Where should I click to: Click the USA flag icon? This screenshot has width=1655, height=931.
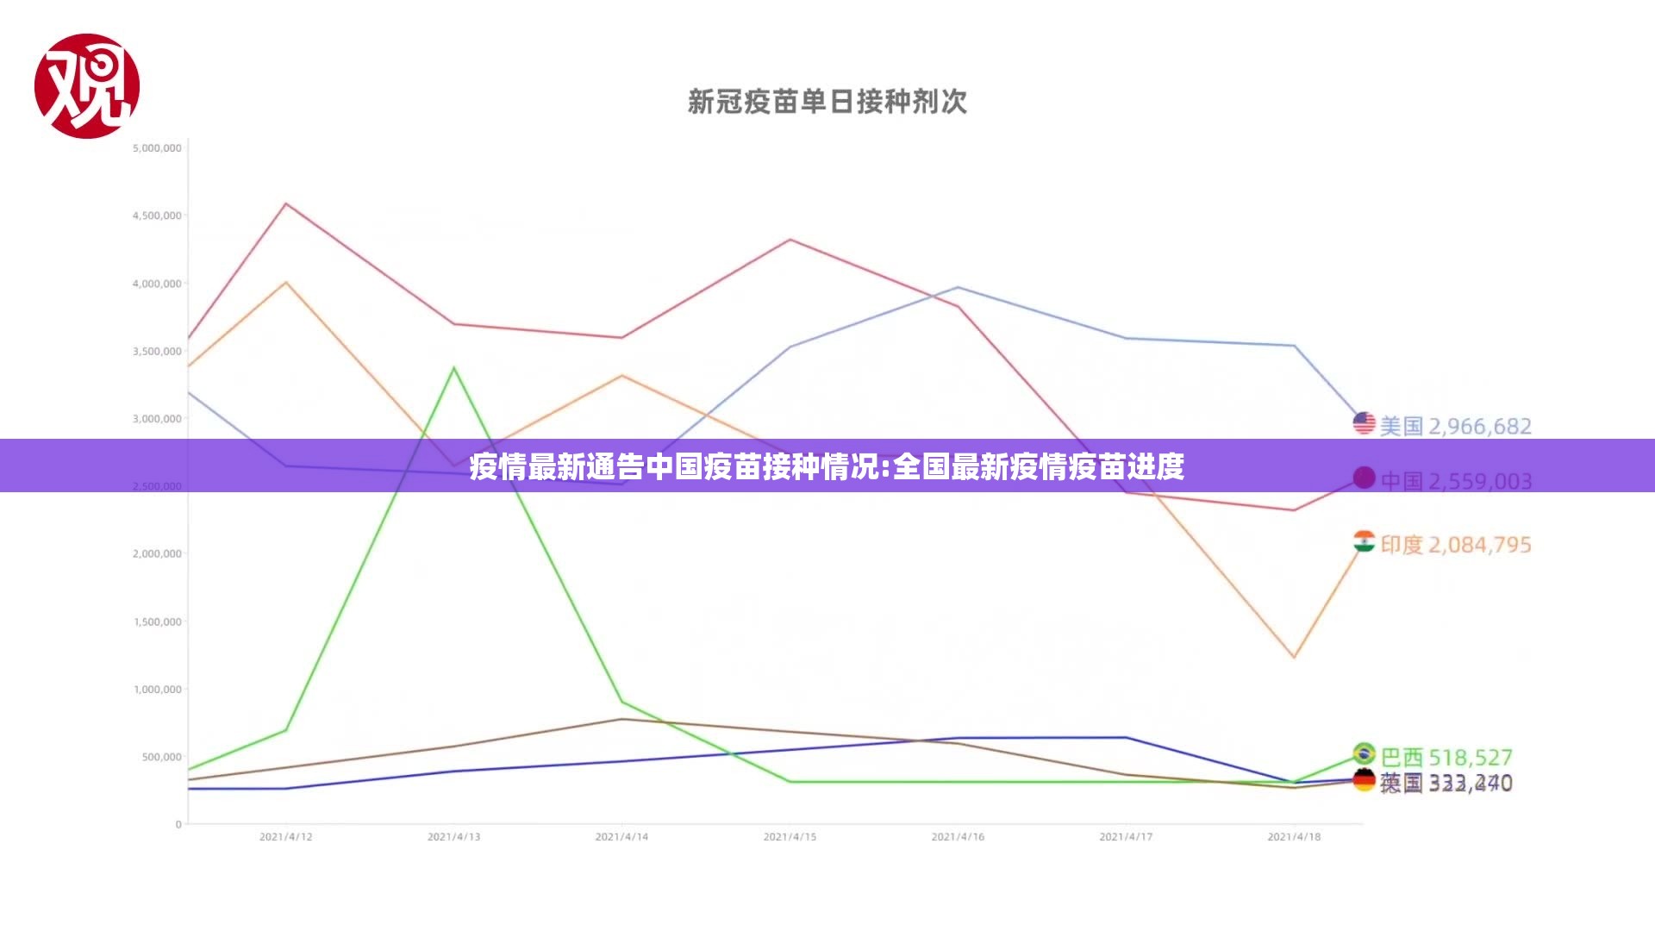1364,423
